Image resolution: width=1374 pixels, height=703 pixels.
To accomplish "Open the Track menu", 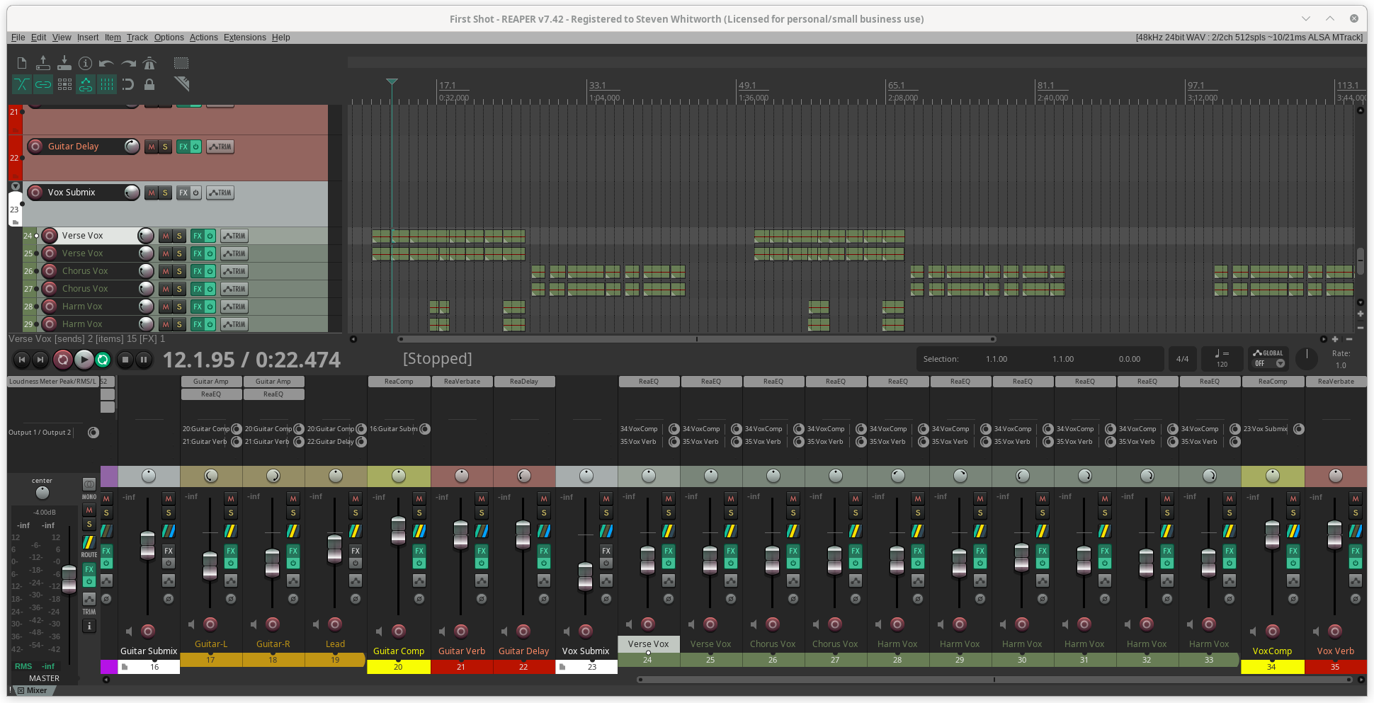I will (137, 37).
